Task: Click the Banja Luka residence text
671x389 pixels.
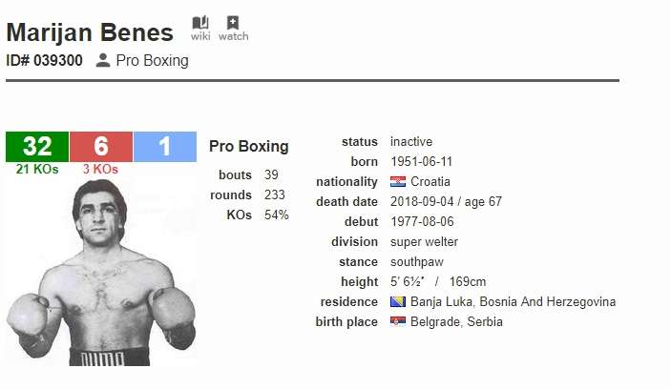Action: 513,302
